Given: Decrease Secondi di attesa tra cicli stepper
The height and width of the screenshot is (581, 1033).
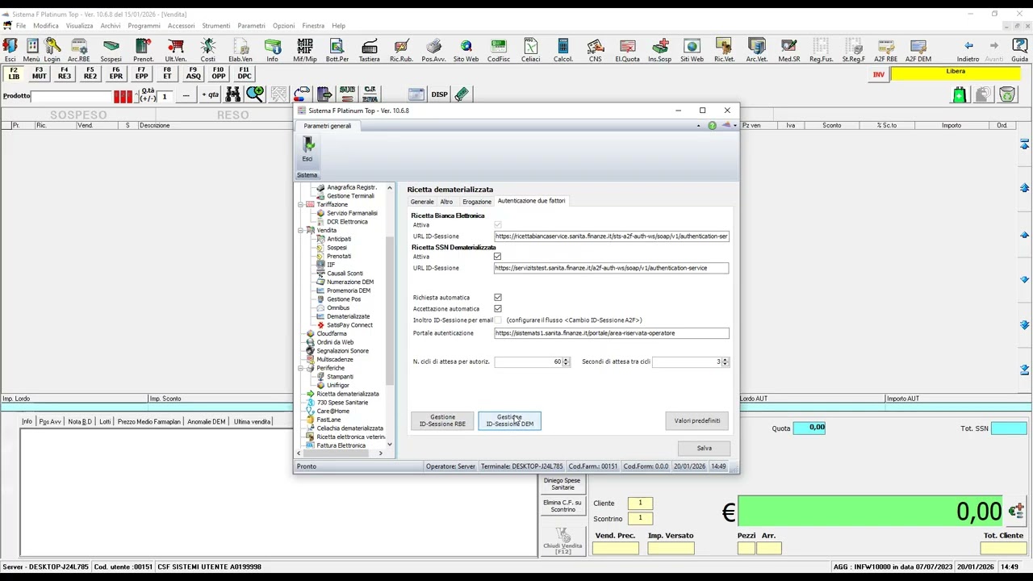Looking at the screenshot, I should pos(725,364).
